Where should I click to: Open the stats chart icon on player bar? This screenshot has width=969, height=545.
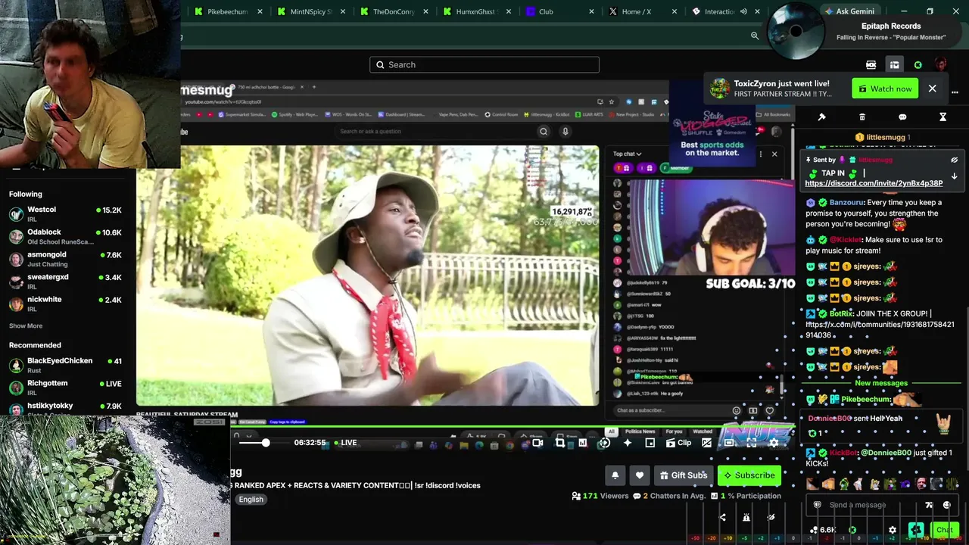click(583, 443)
